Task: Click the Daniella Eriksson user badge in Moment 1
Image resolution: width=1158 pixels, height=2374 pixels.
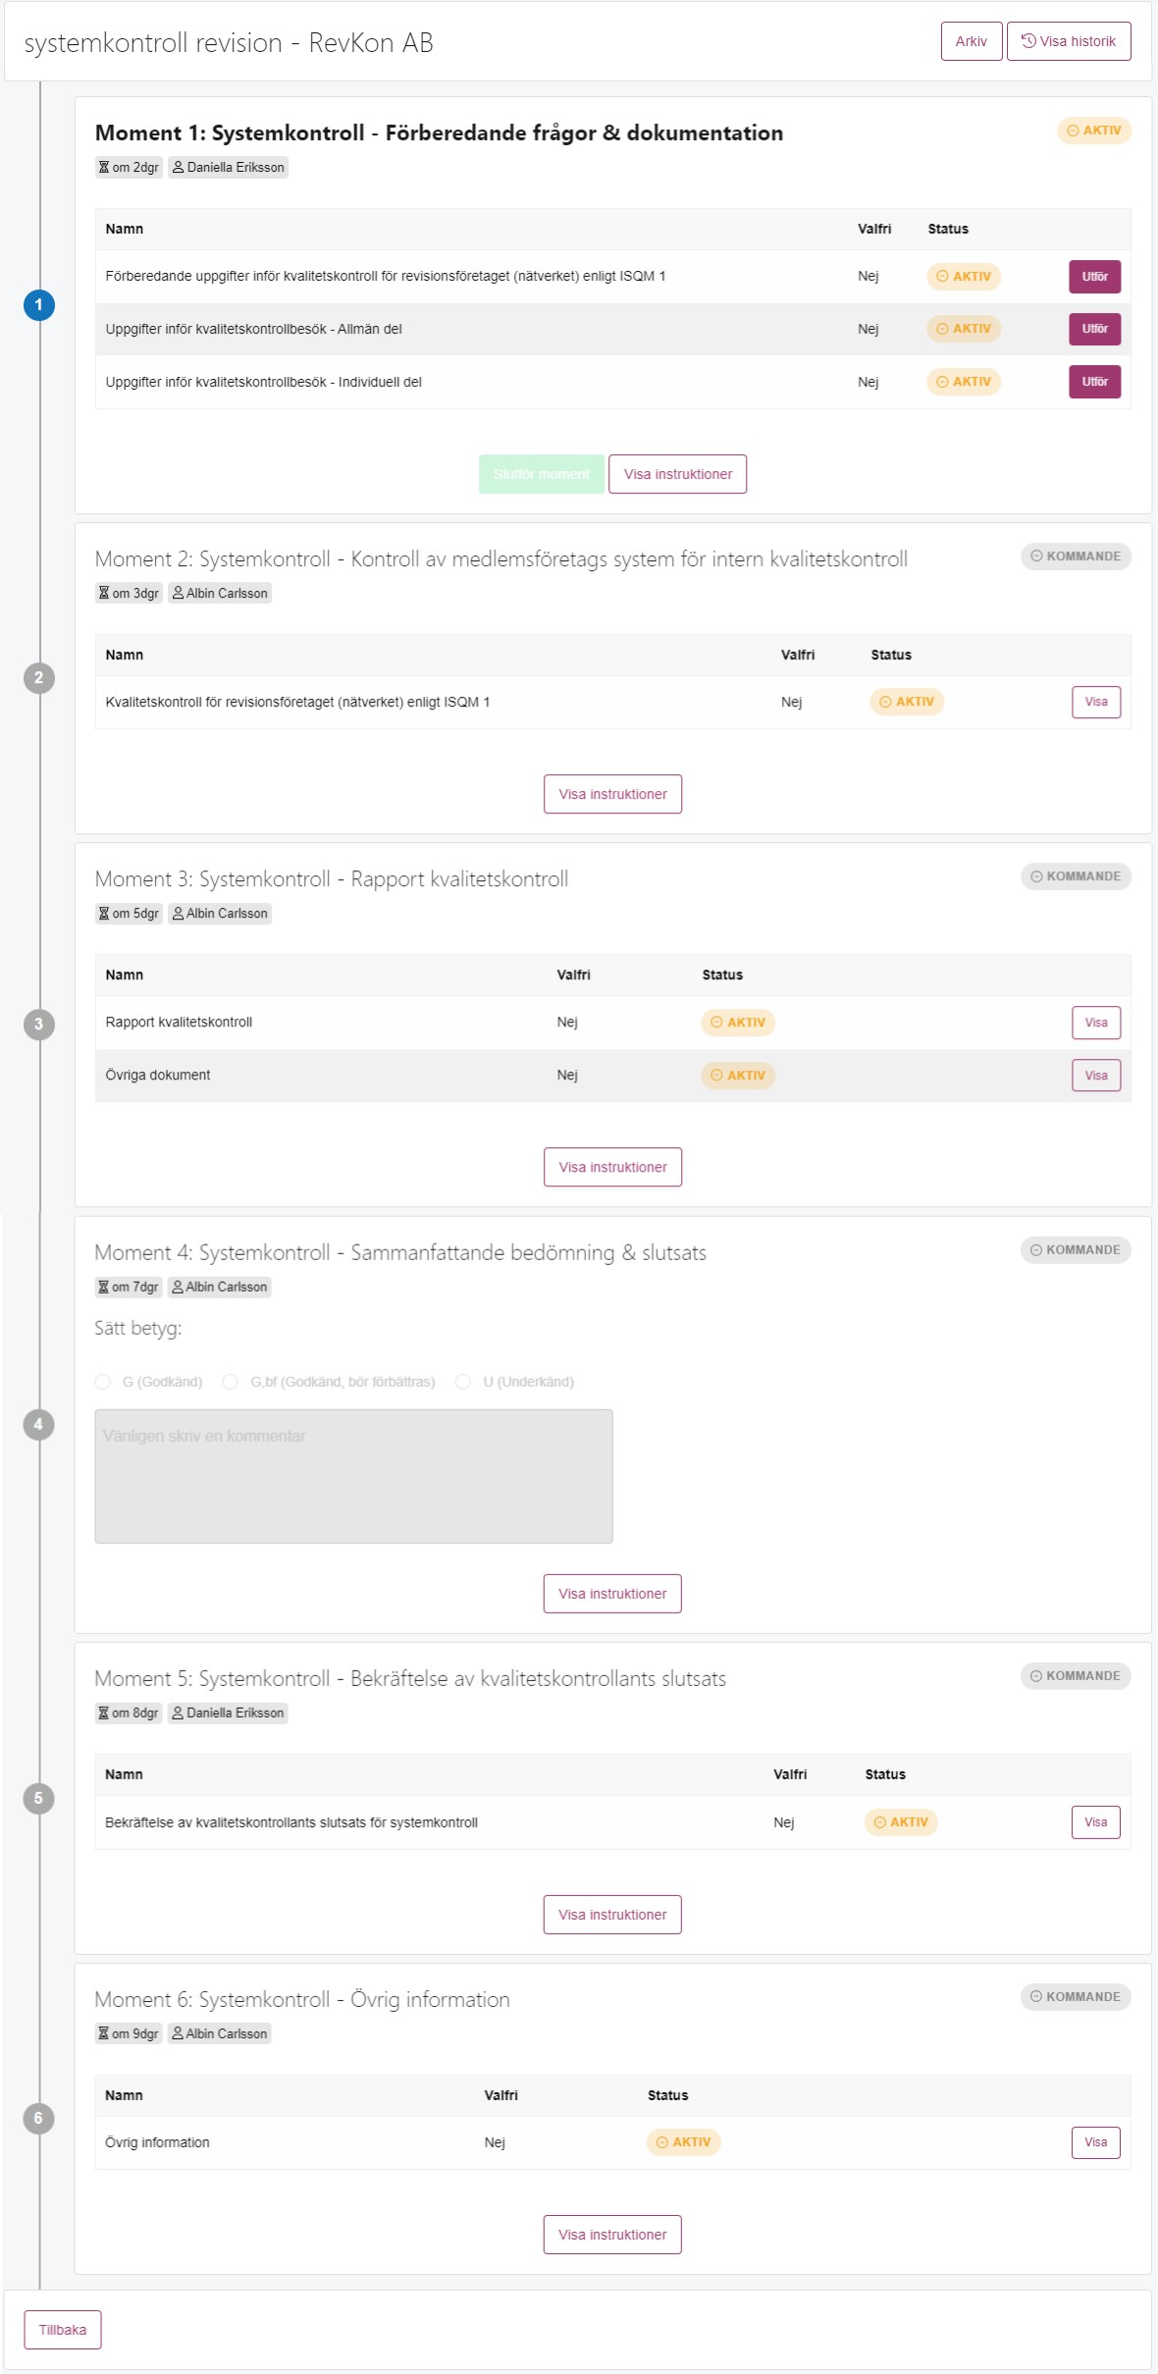Action: 228,168
